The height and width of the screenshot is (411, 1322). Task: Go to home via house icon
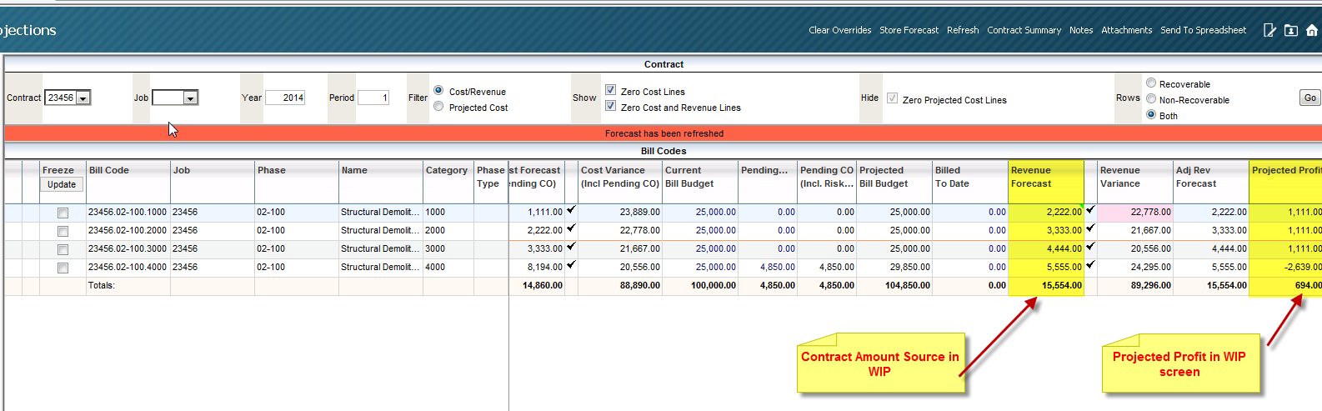(1312, 30)
